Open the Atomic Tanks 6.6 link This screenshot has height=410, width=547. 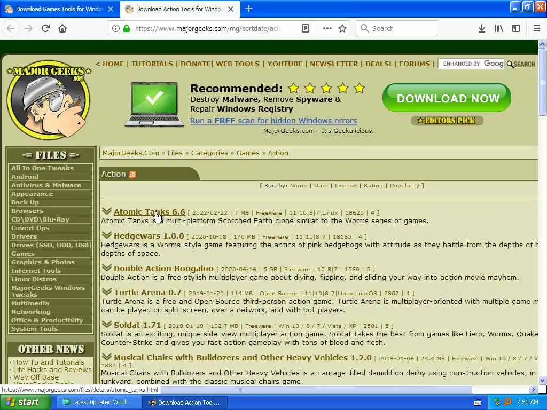(150, 212)
